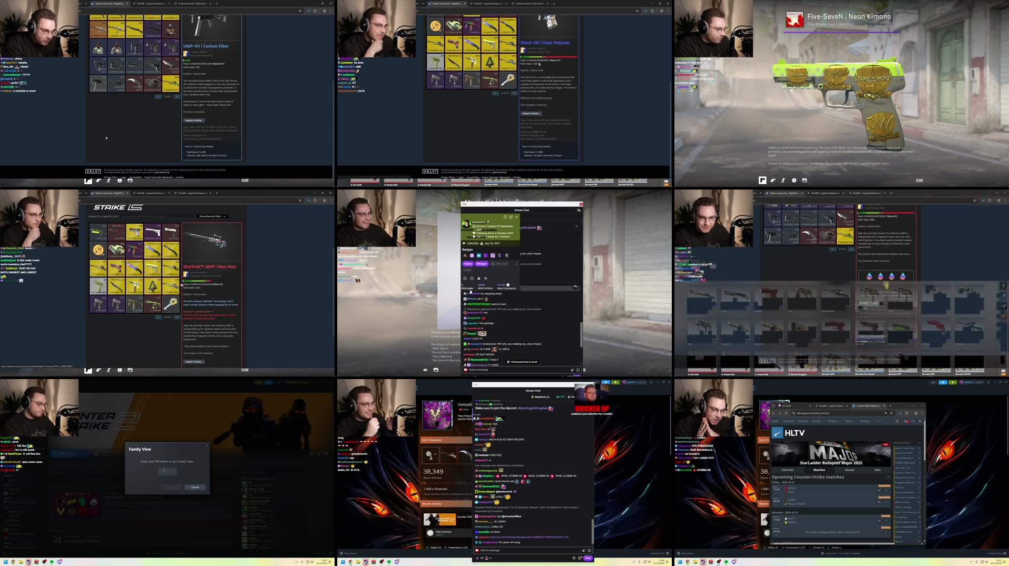Toggle Follow on landonorris in the user card
Screen dimensions: 1009x566
click(468, 264)
